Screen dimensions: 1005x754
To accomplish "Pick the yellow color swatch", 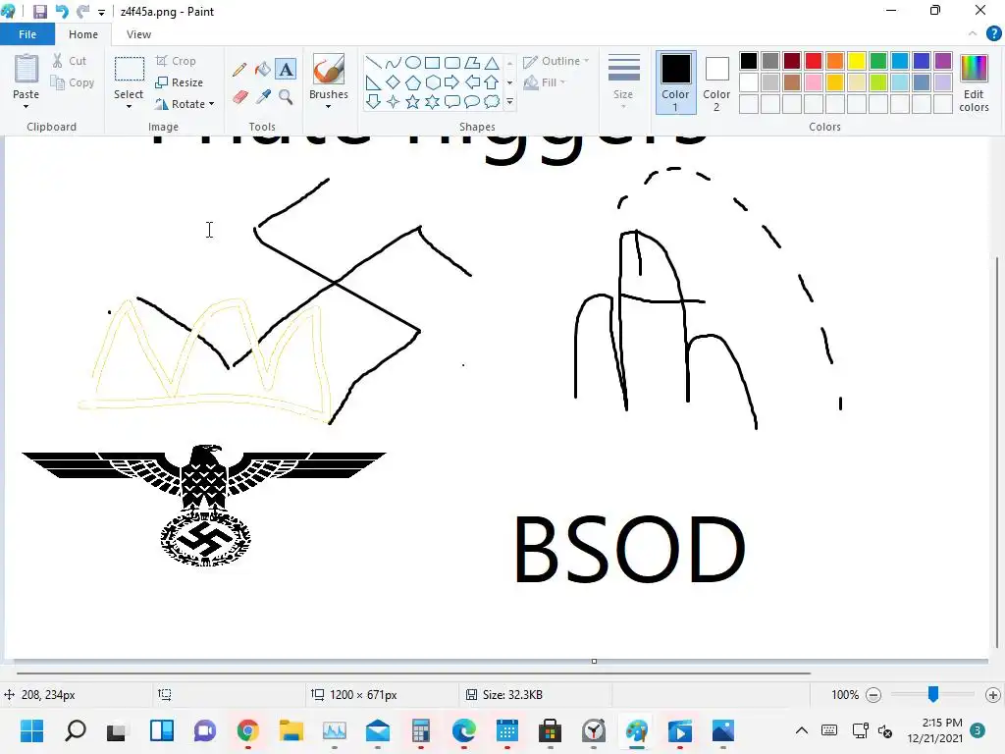I will [x=857, y=61].
